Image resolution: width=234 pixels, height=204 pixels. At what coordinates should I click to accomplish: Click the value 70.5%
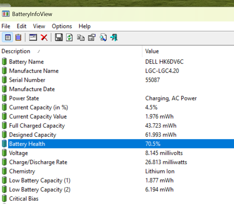pyautogui.click(x=153, y=144)
